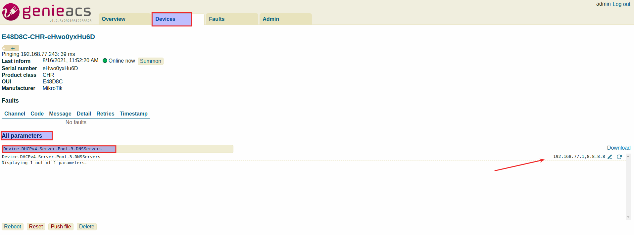The width and height of the screenshot is (634, 235).
Task: Click the GenieACS logo
Action: coord(47,12)
